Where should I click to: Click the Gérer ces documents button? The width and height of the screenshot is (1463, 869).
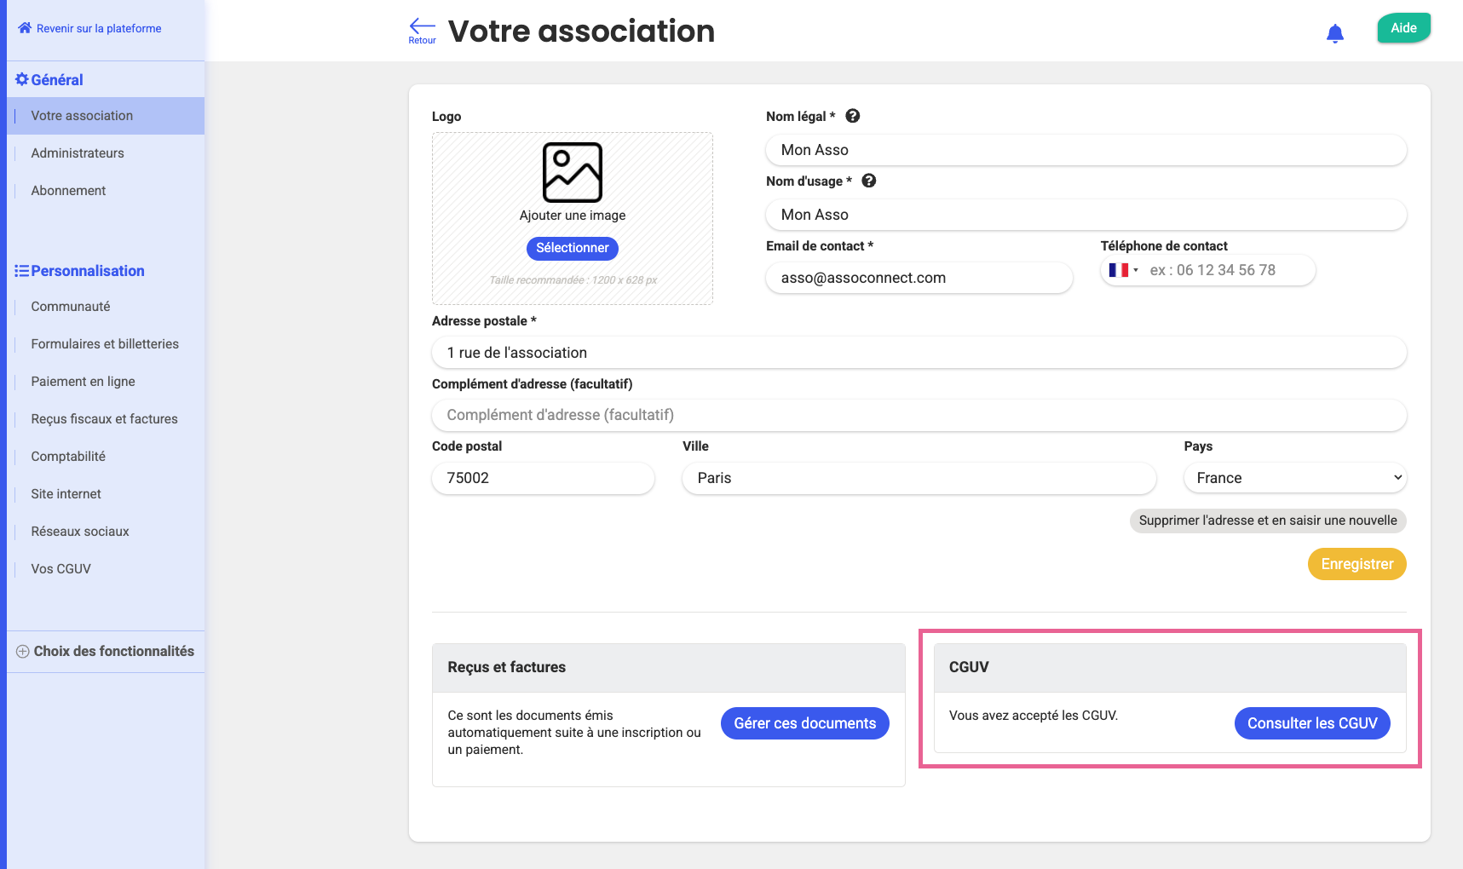pos(804,723)
